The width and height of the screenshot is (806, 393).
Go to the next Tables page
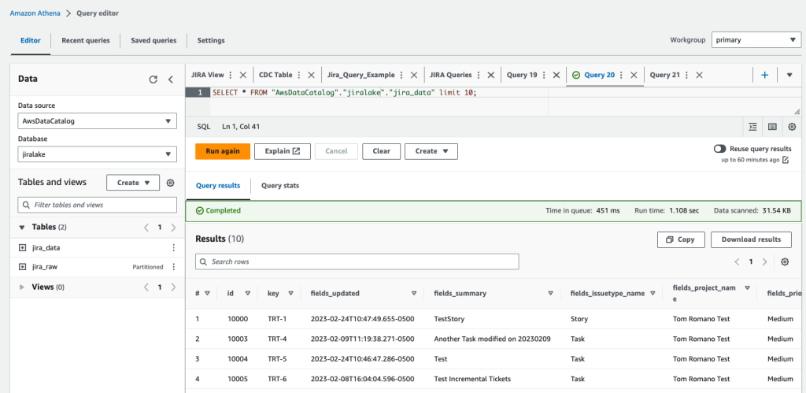coord(173,227)
